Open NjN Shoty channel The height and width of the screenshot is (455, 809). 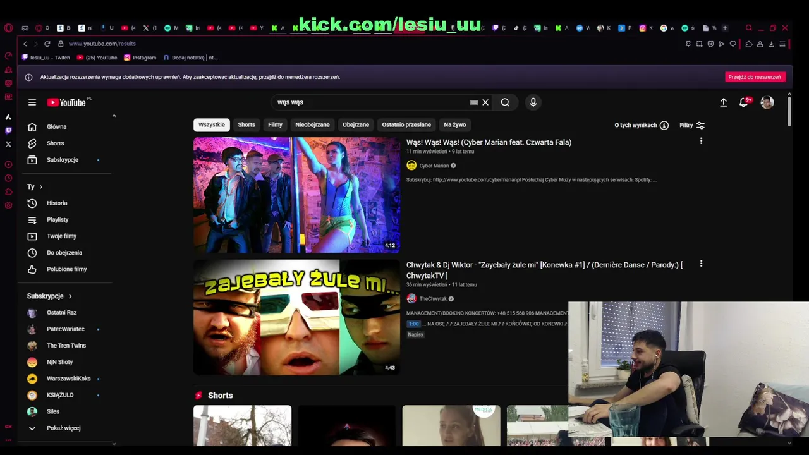[x=66, y=362]
